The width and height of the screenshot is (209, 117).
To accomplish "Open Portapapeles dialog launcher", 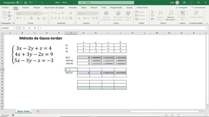I will [13, 23].
